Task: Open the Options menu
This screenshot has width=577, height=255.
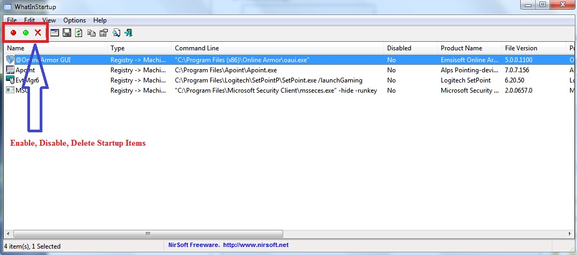Action: pos(75,20)
